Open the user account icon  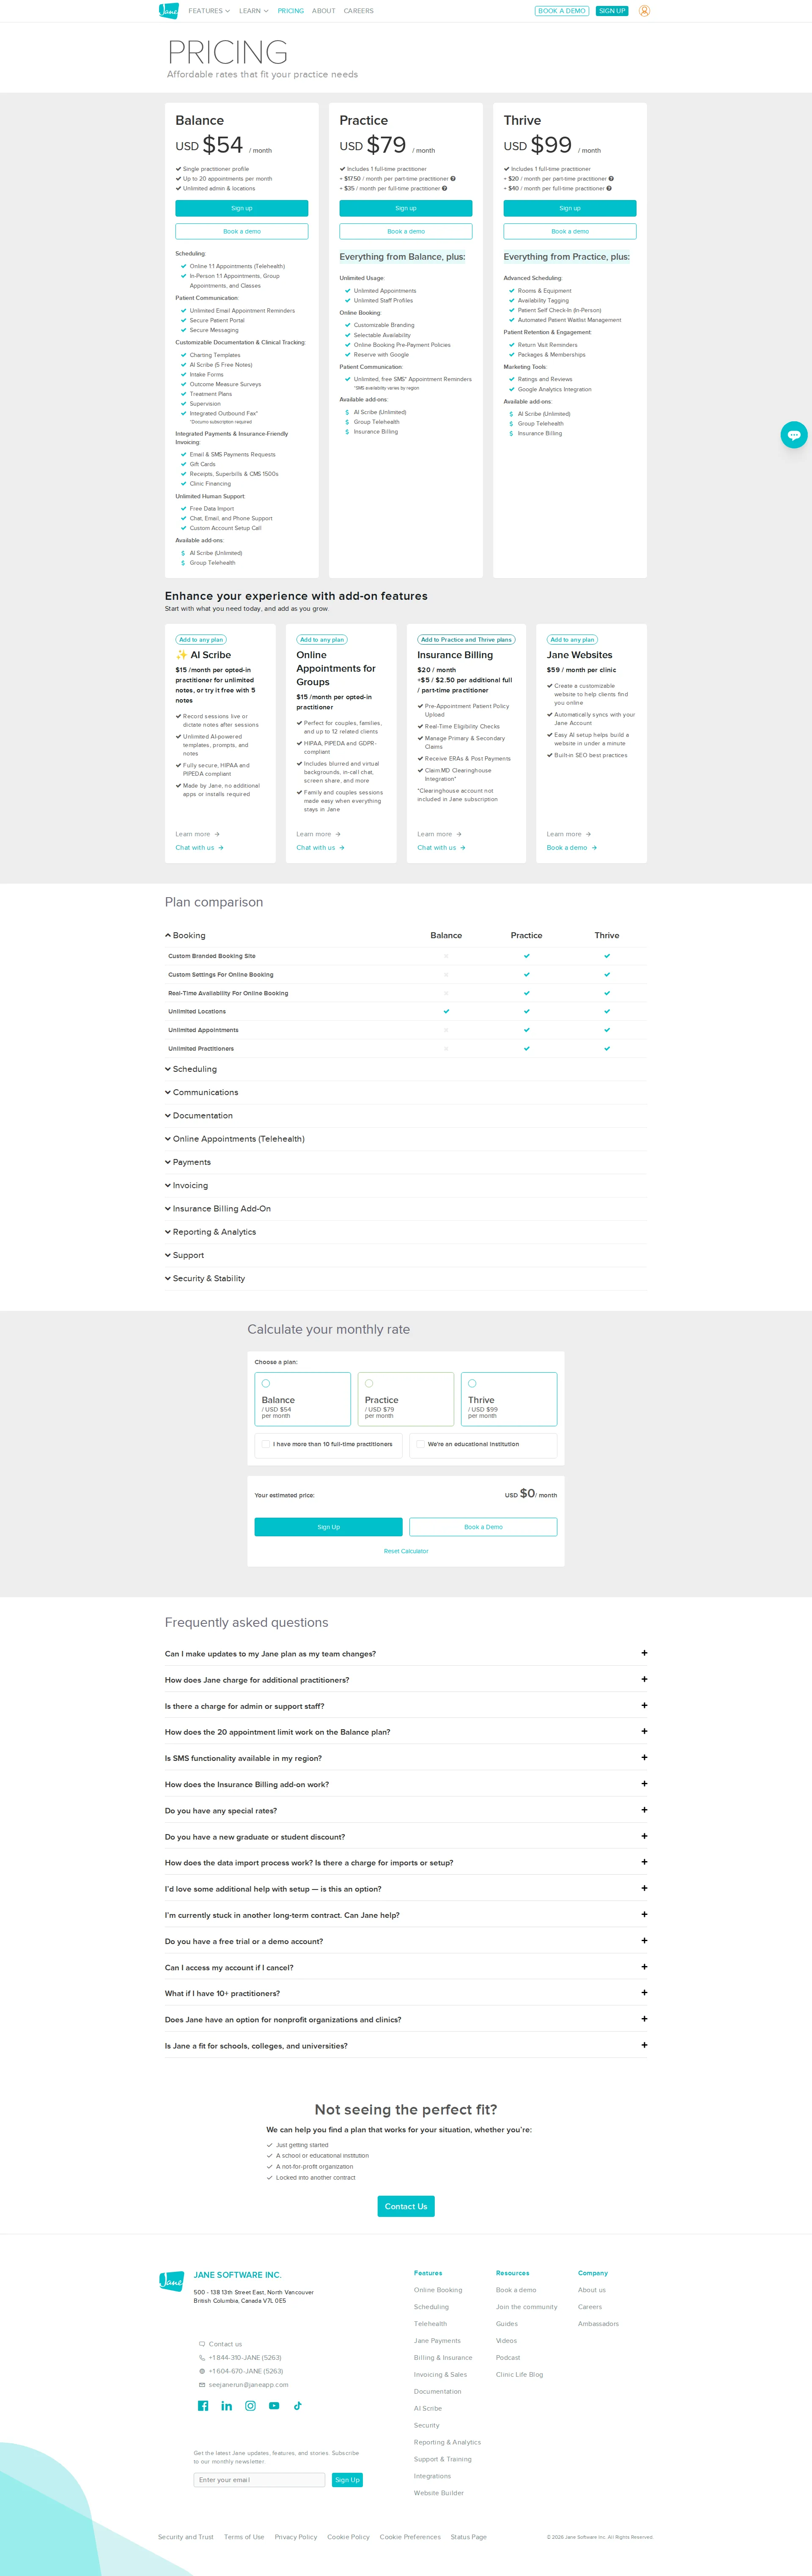pyautogui.click(x=644, y=11)
